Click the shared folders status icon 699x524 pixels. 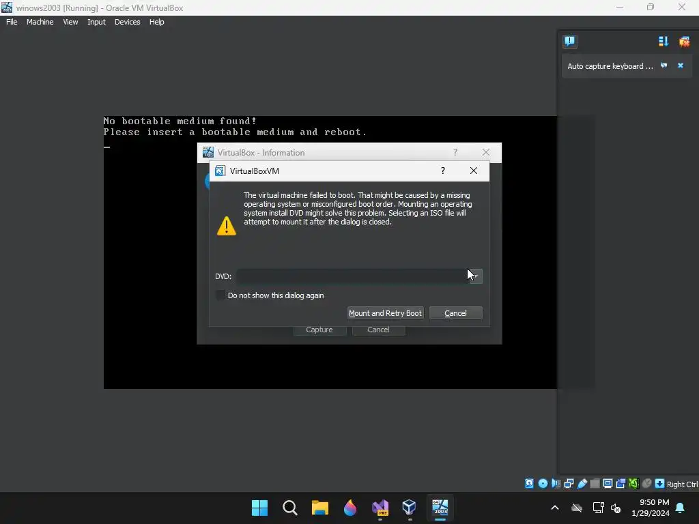(x=595, y=484)
